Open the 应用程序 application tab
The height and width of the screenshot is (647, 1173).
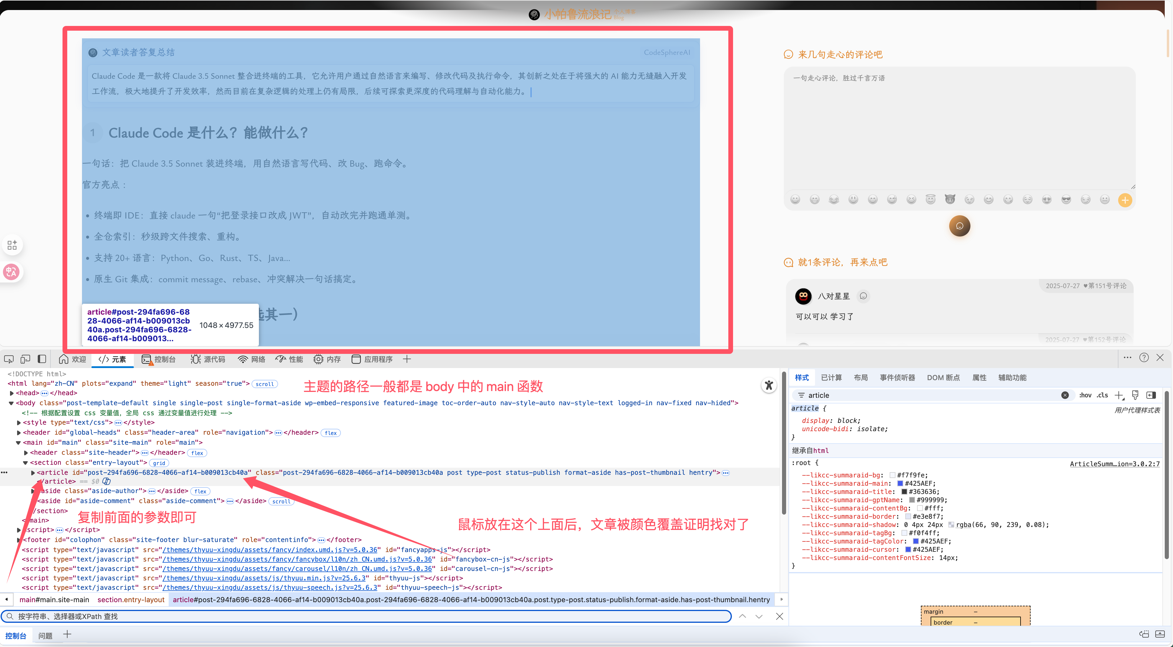372,359
